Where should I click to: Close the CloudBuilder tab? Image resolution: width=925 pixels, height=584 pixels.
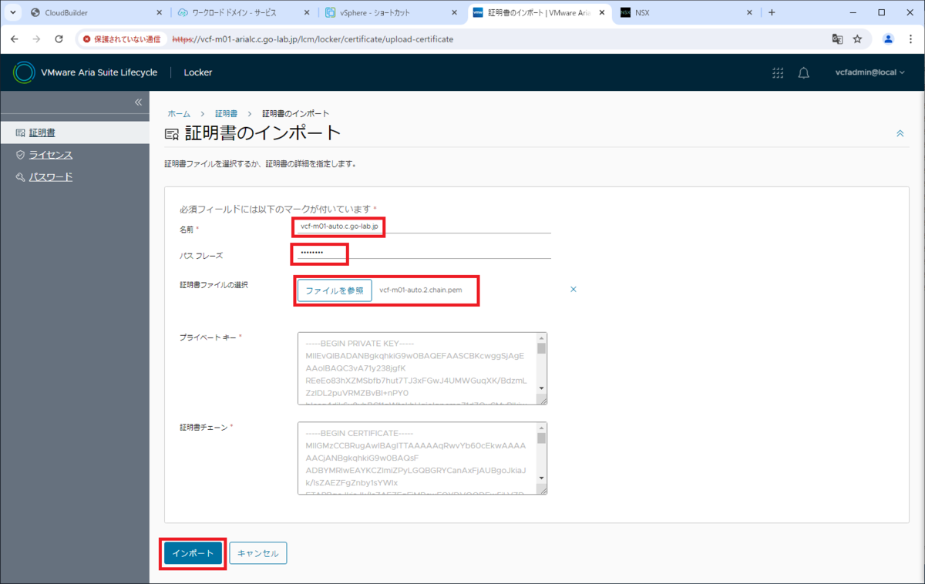pos(160,12)
